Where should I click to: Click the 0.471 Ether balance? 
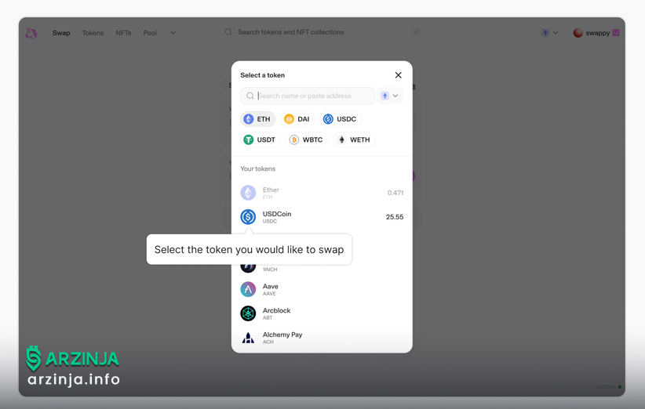395,193
